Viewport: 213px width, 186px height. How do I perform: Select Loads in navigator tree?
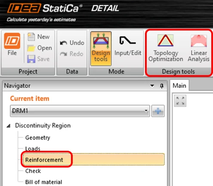click(x=33, y=149)
